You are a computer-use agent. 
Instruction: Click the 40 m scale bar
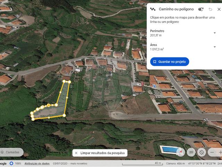(x=143, y=164)
